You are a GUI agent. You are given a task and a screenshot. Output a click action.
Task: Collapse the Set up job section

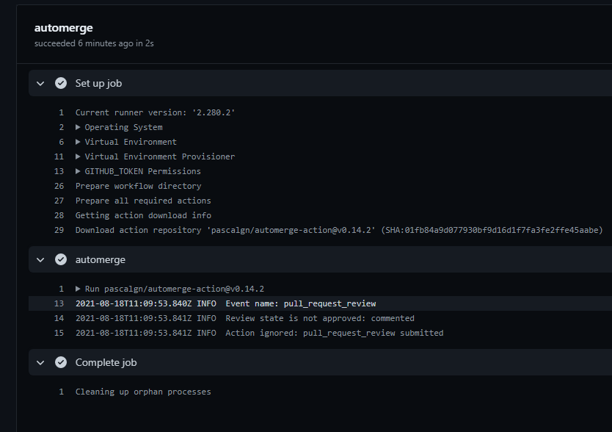point(40,83)
